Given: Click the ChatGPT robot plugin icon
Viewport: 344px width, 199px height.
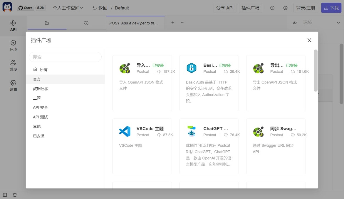Looking at the screenshot, I should (x=192, y=131).
